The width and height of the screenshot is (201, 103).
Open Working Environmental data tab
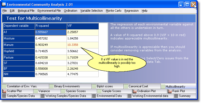click(x=150, y=96)
